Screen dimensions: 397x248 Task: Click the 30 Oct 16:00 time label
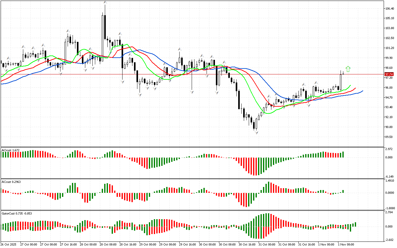tap(246, 244)
